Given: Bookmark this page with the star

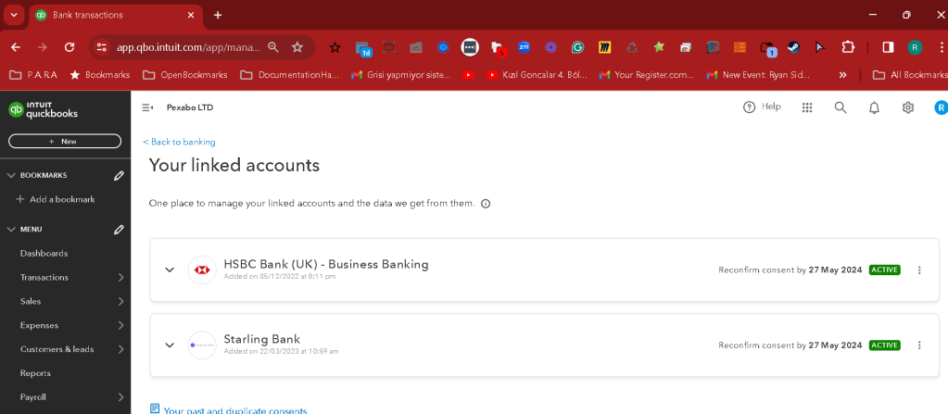Looking at the screenshot, I should [x=297, y=47].
